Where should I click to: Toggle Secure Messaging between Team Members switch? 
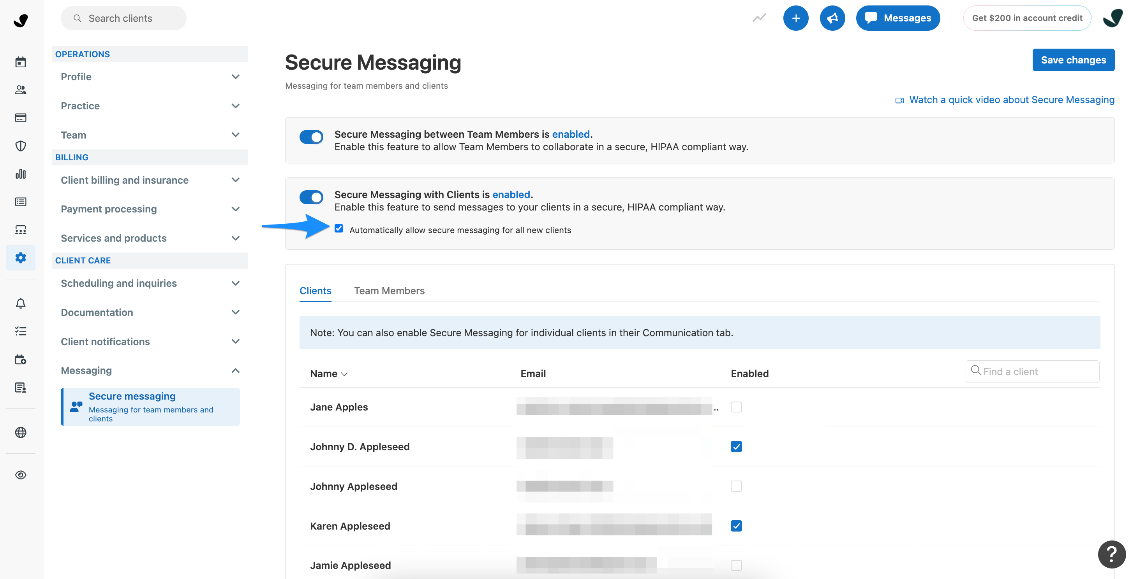click(x=311, y=137)
